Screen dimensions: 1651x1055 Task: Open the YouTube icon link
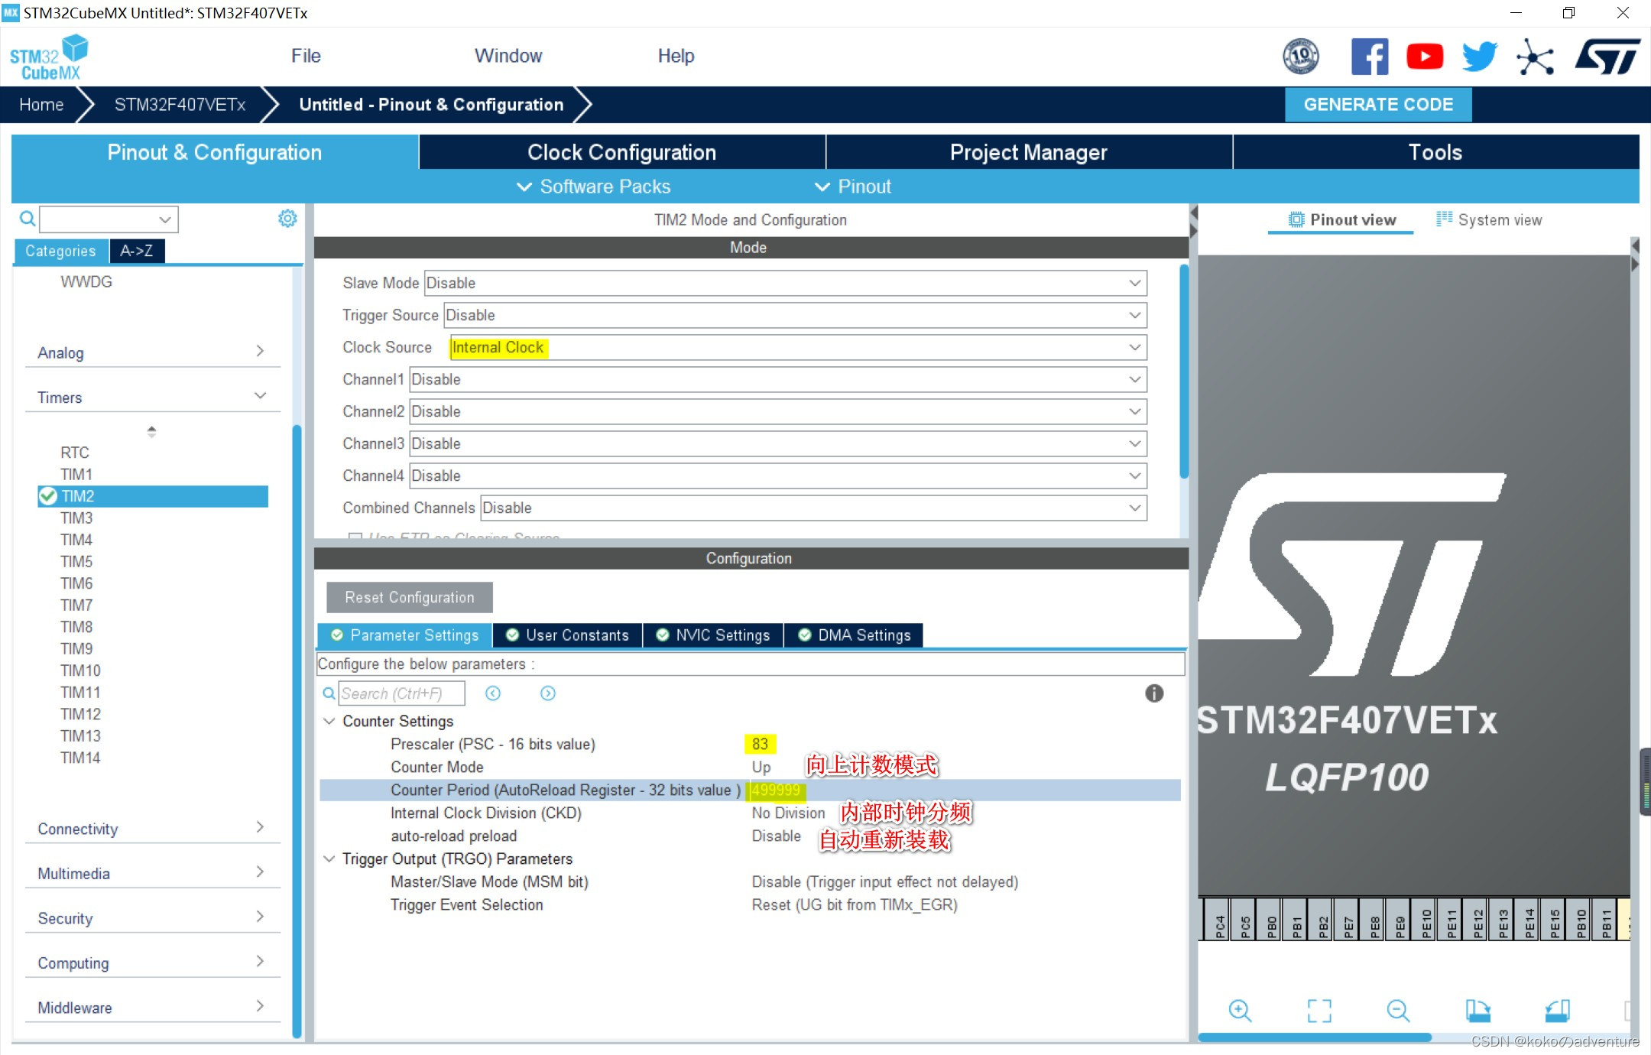1425,57
